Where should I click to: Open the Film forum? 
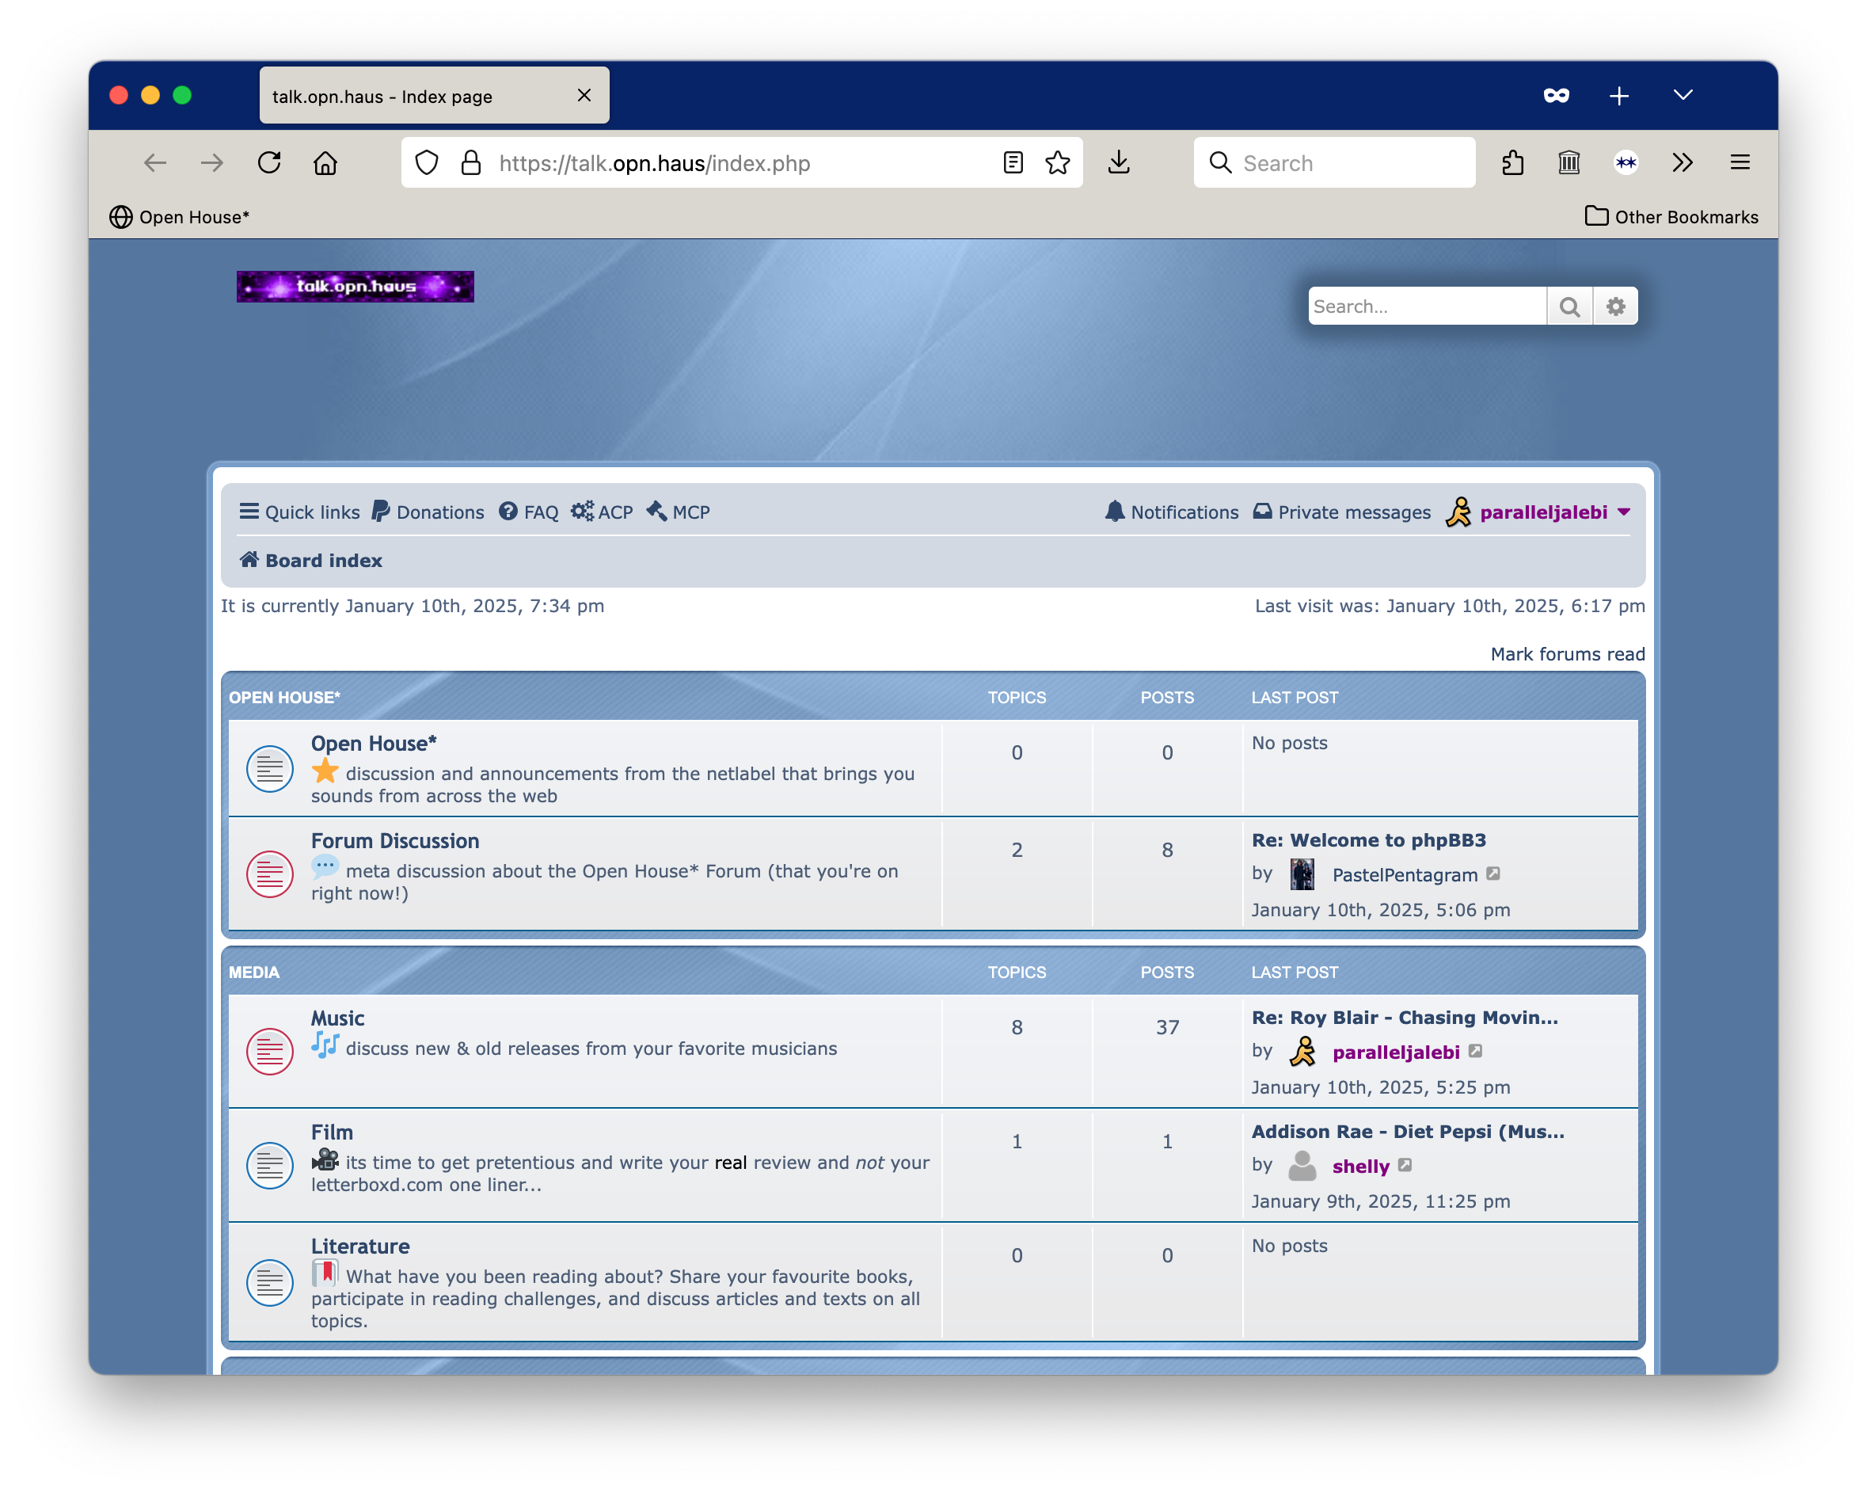click(332, 1132)
